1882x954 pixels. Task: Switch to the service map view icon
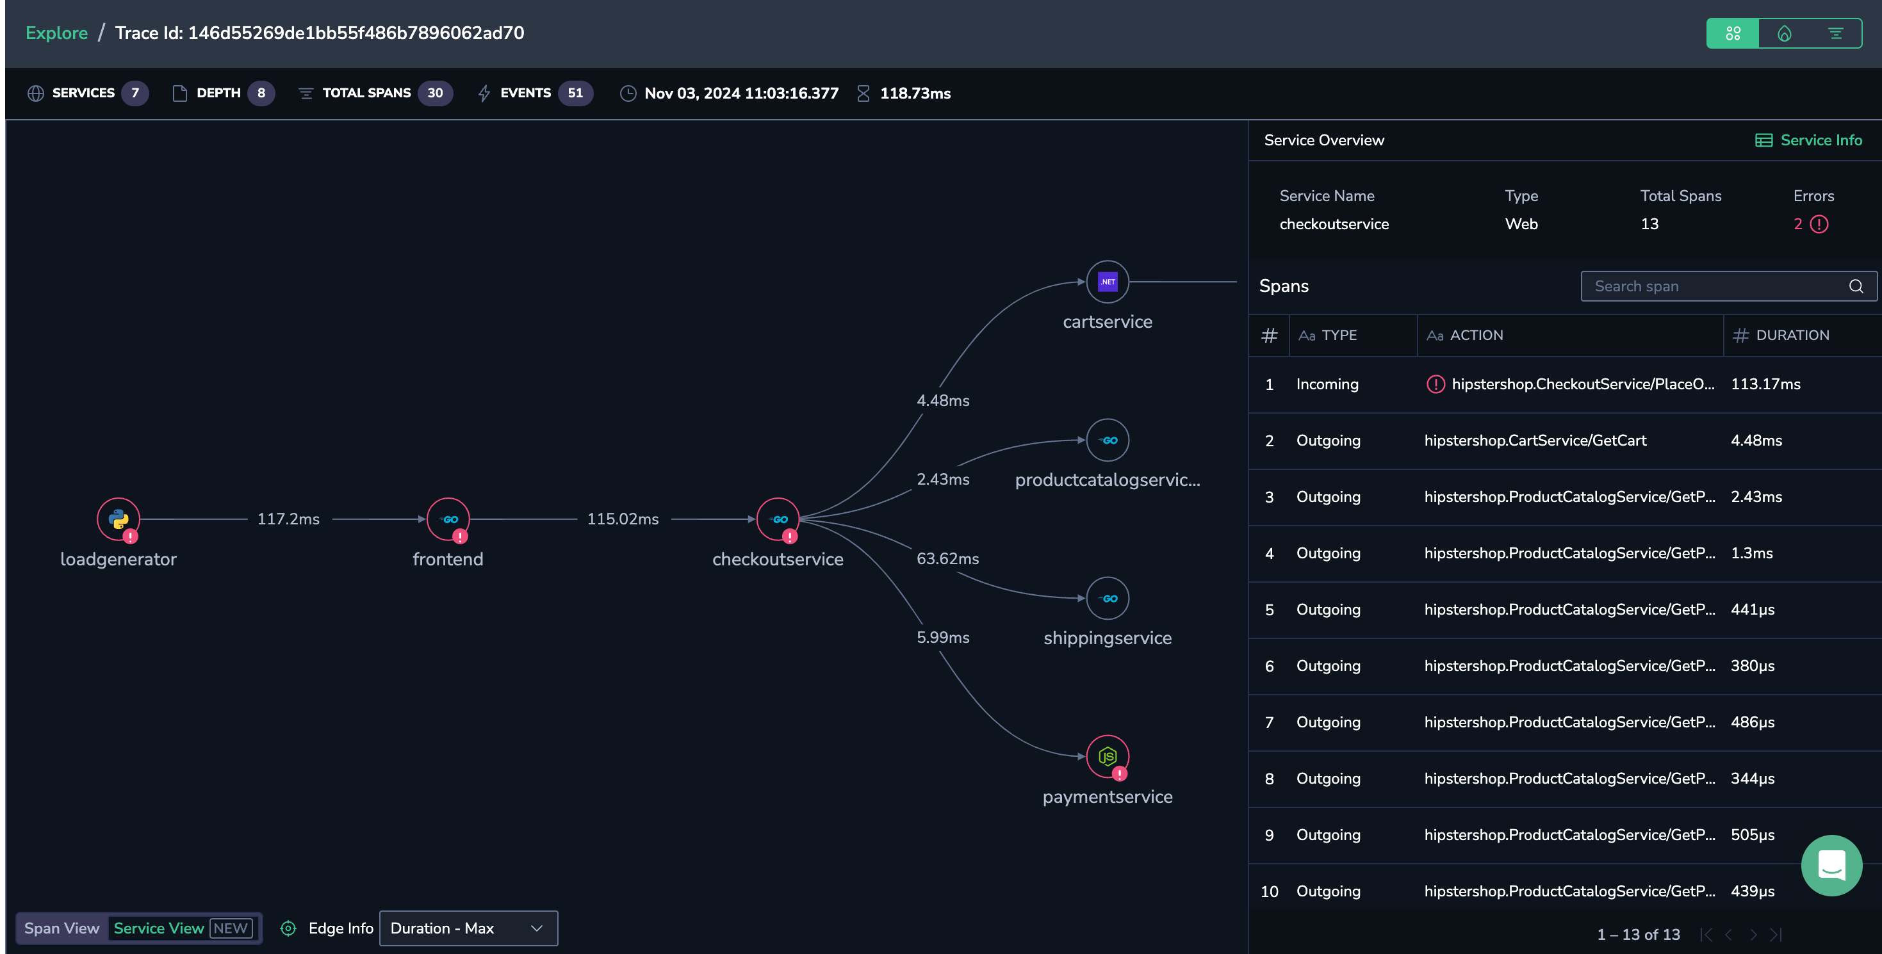coord(1732,33)
